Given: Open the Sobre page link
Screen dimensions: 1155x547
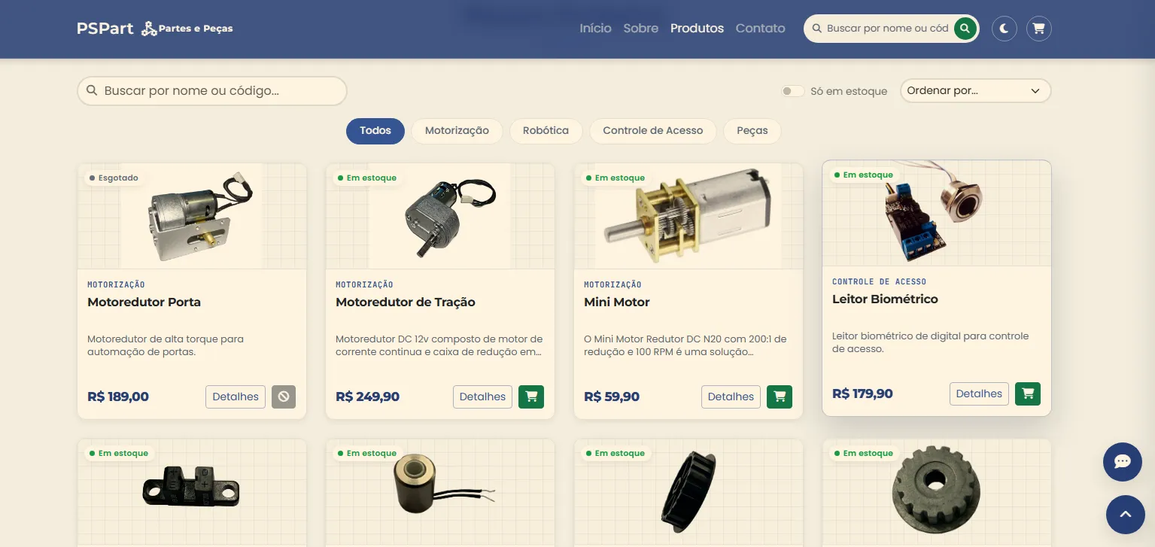Looking at the screenshot, I should (x=641, y=29).
